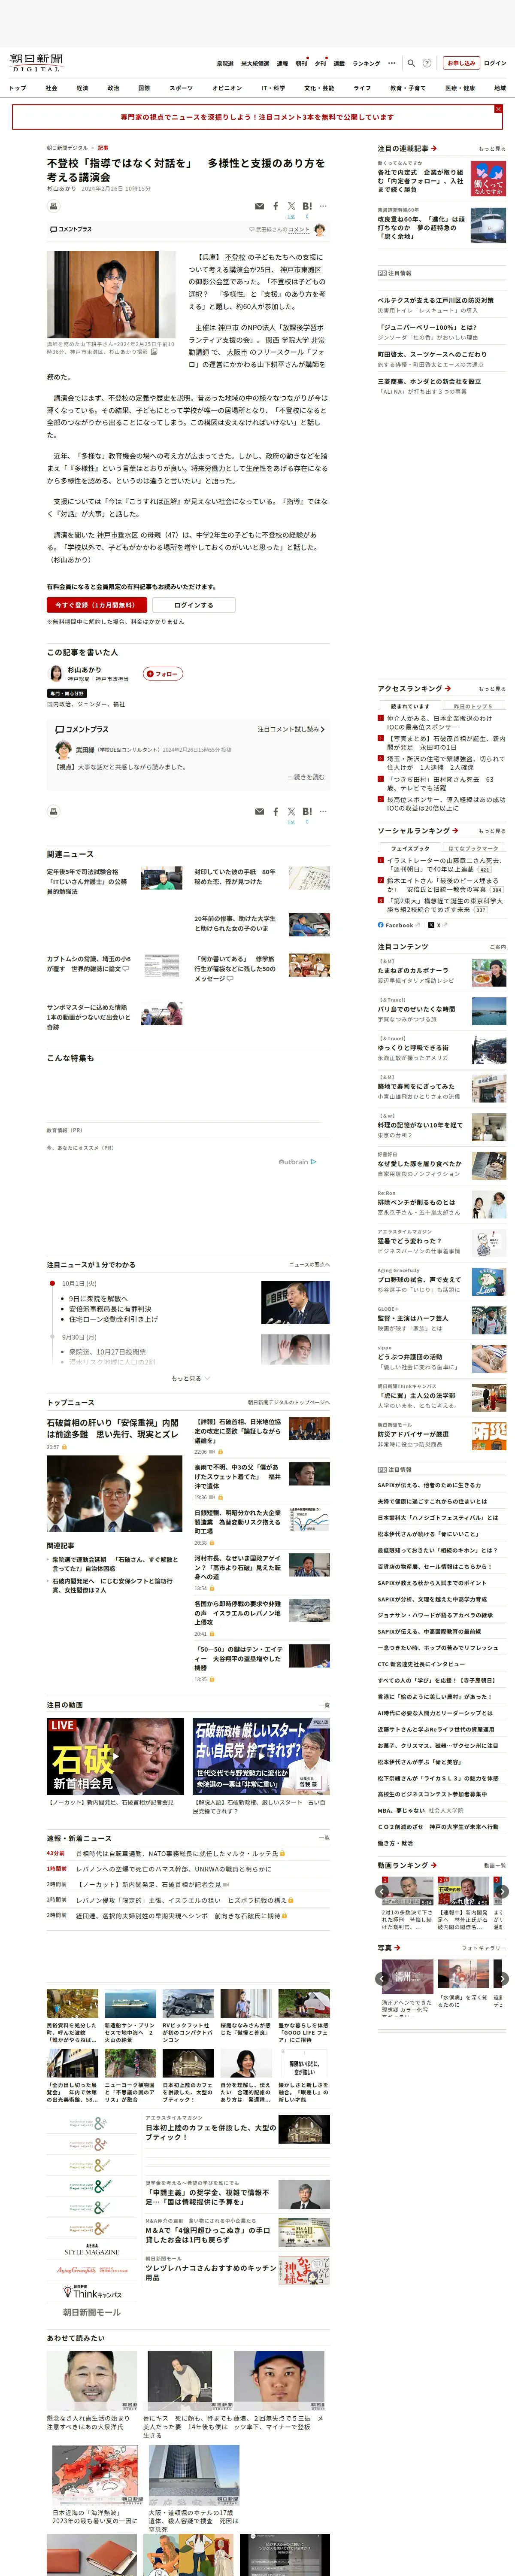Click 杉山あかり author avatar
Screen dimensions: 515x2576
click(55, 674)
